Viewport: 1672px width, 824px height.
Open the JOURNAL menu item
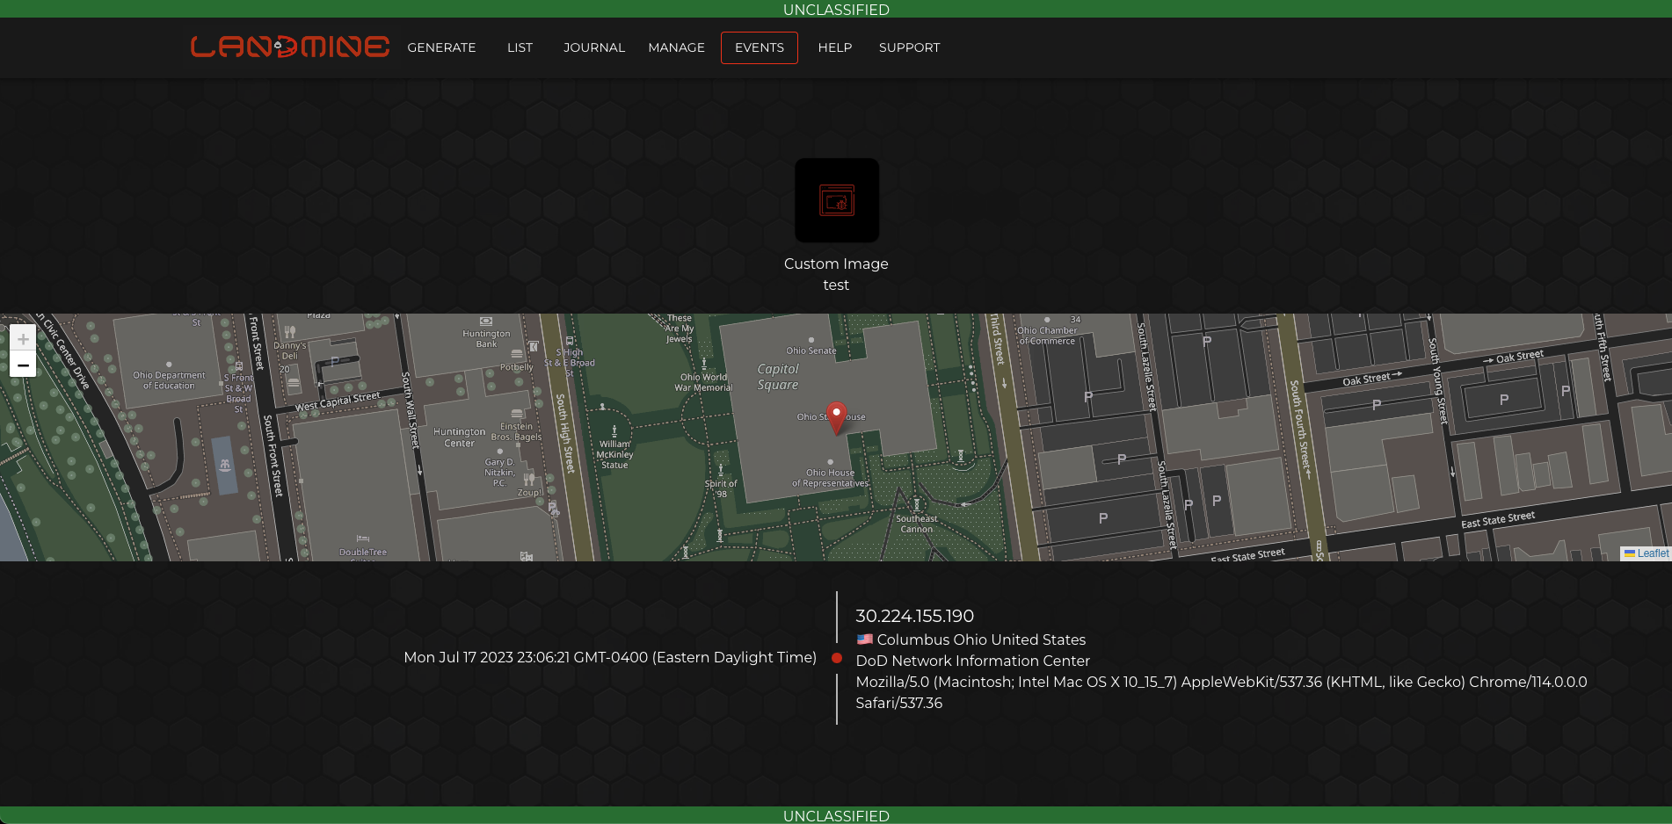(x=593, y=47)
